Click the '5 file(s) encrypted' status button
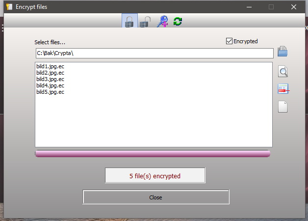The image size is (308, 221). [x=155, y=175]
